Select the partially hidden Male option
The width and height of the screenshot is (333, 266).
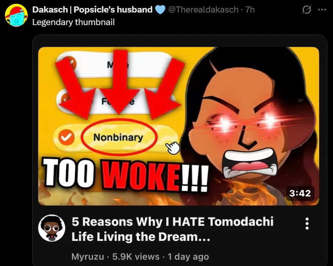coord(115,64)
